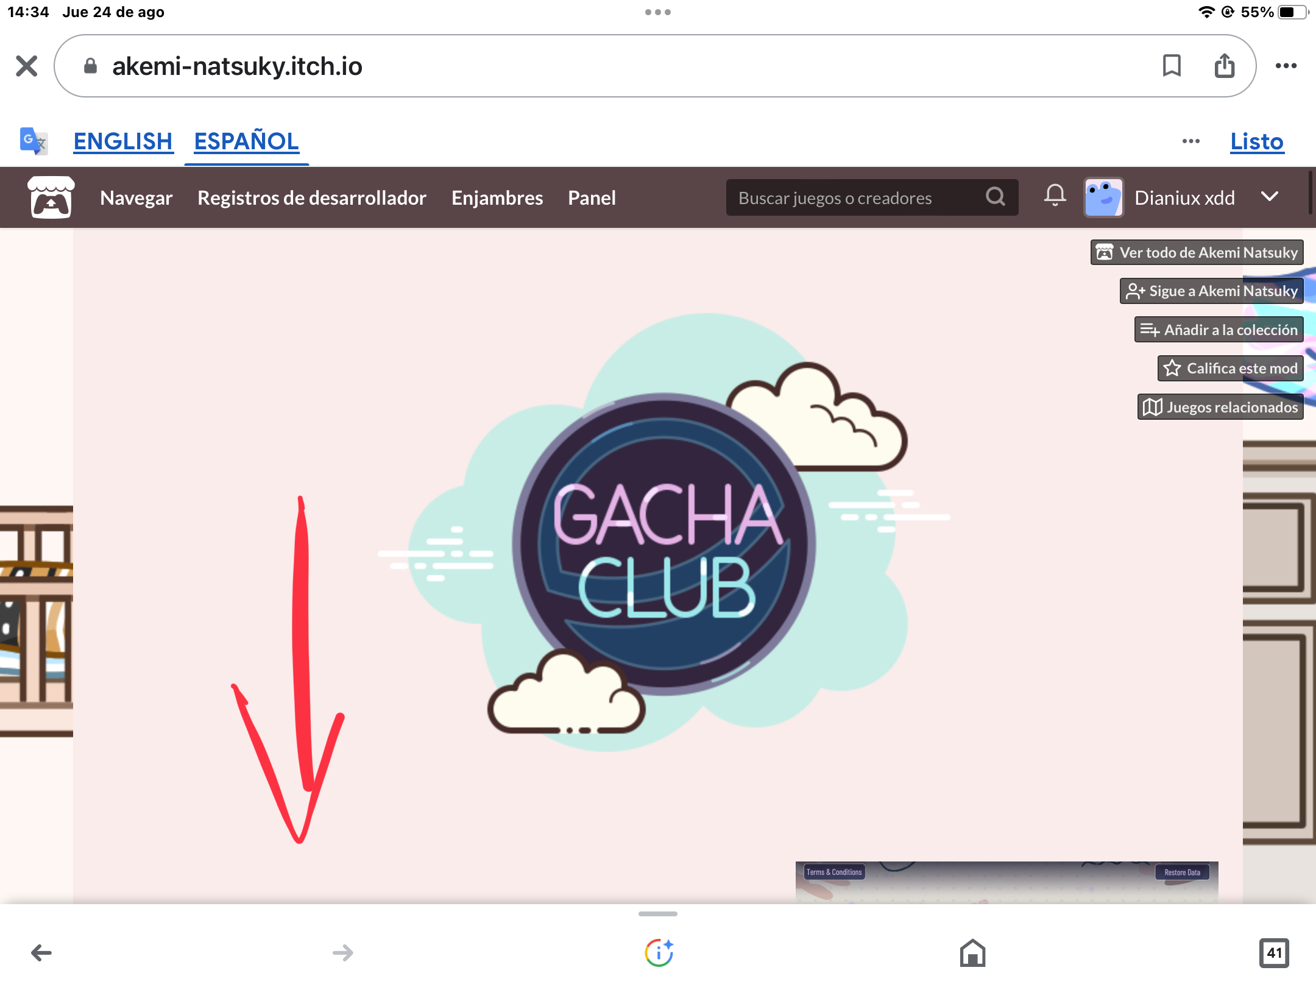Open Juegos relacionados

1220,407
